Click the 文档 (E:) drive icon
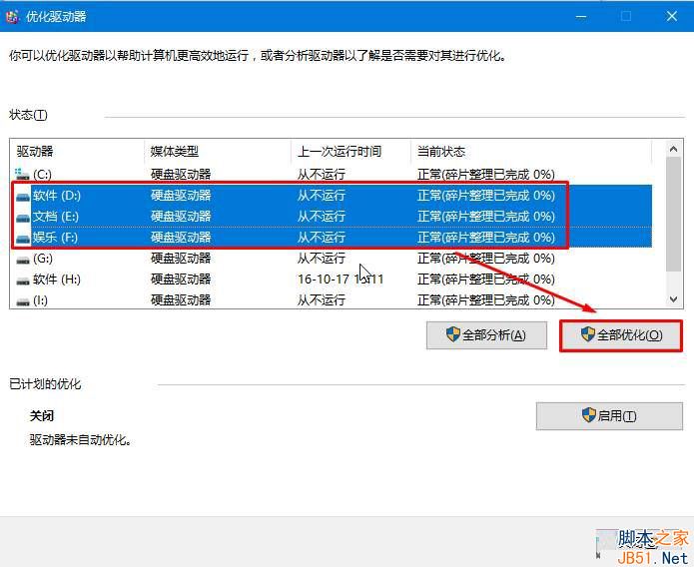Screen dimensions: 694x567 tap(23, 217)
